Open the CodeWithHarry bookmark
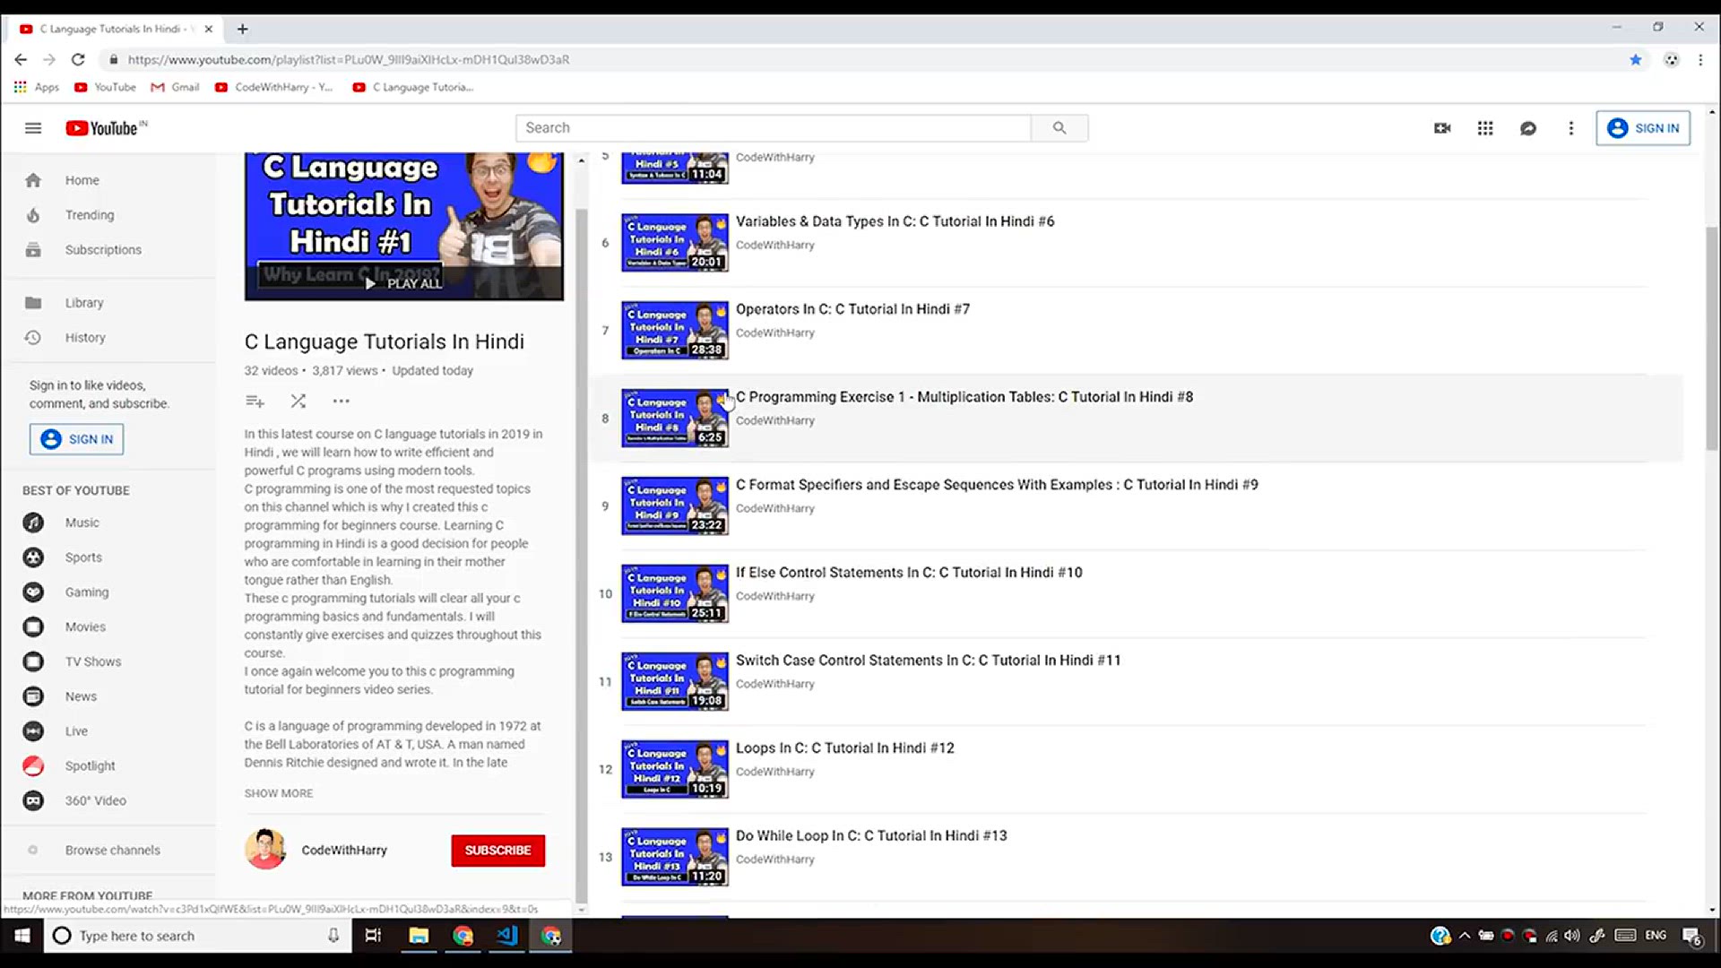The image size is (1721, 968). (273, 87)
